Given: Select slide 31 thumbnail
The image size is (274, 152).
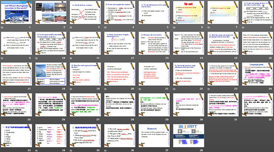Looking at the screenshot, I should point(223,105).
